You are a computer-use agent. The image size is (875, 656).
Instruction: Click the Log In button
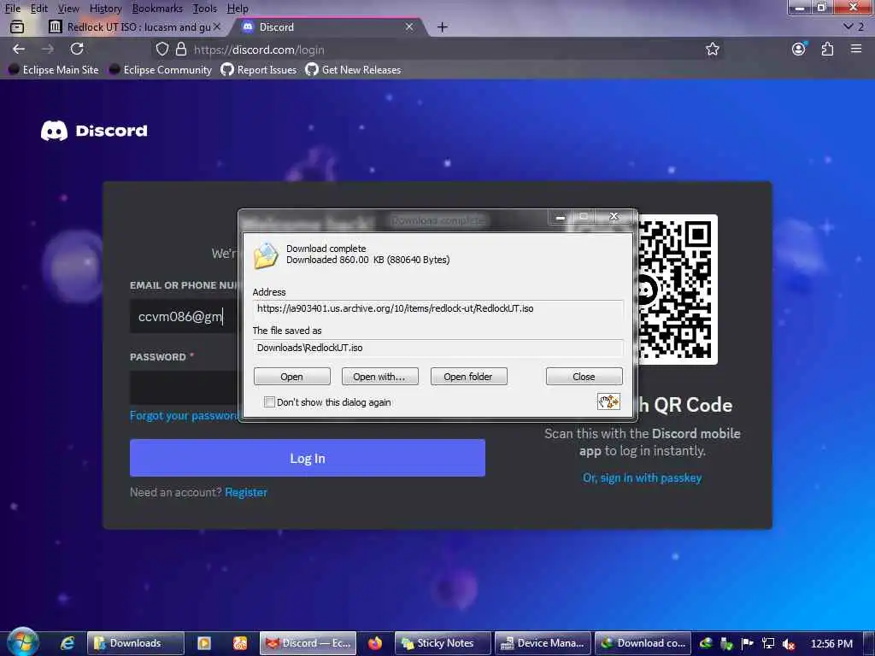pos(308,458)
